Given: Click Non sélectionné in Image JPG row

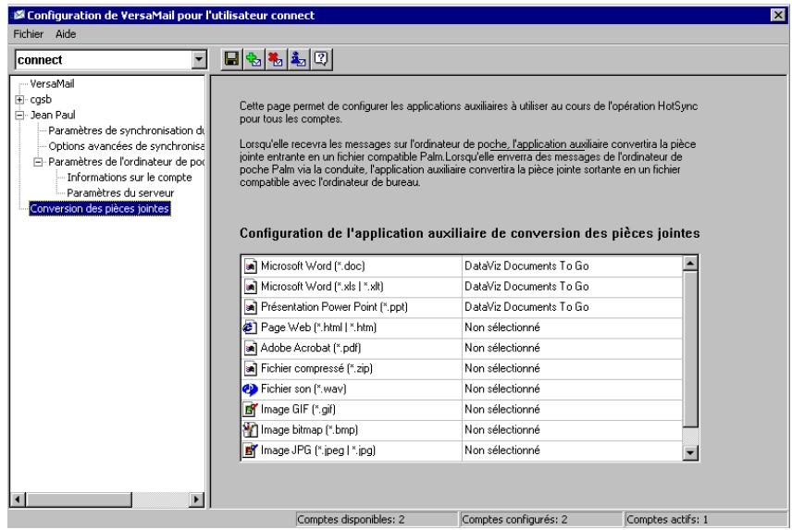Looking at the screenshot, I should [x=502, y=450].
